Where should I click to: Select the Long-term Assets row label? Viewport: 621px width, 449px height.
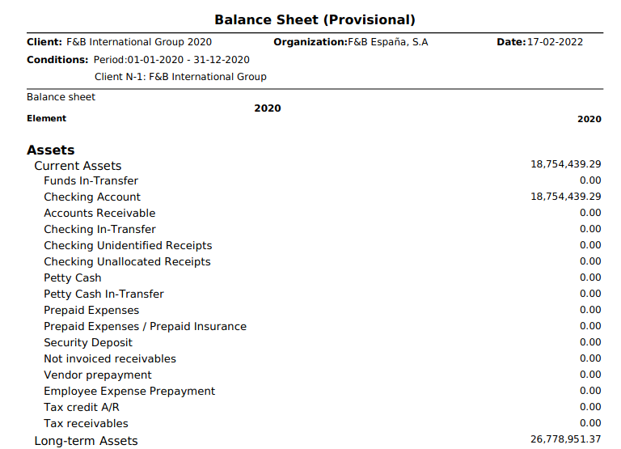[x=86, y=441]
